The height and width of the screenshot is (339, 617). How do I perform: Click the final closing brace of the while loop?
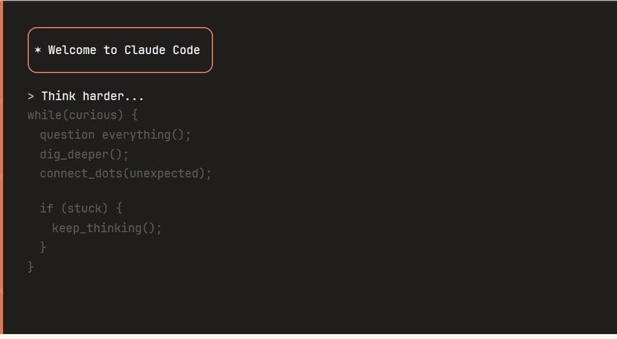click(x=31, y=267)
